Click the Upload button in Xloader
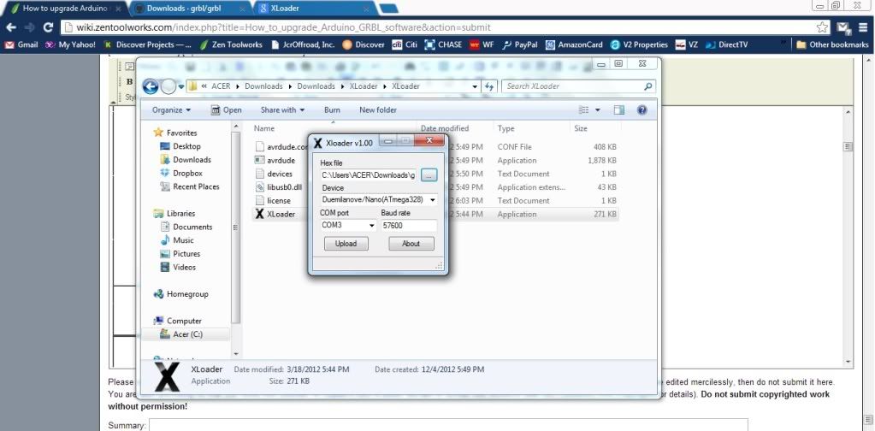The height and width of the screenshot is (431, 875). 346,244
